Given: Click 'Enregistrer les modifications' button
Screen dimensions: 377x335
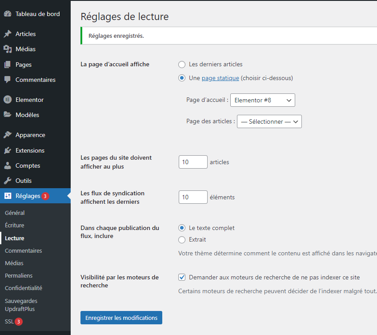Looking at the screenshot, I should point(121,318).
